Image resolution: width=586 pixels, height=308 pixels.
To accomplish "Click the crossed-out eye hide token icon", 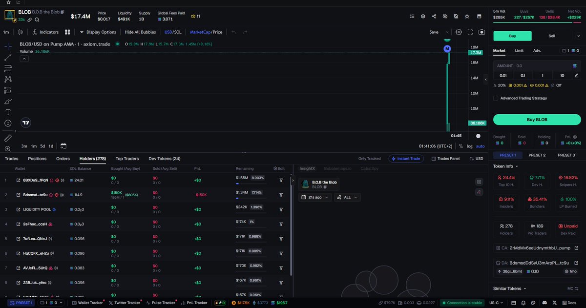I will tap(445, 16).
